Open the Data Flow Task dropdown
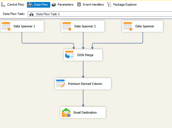The image size is (172, 128). click(x=100, y=14)
